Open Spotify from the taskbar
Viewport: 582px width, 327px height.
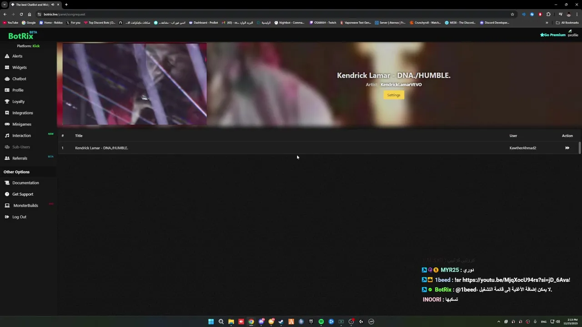321,322
